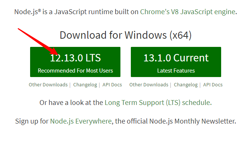Screen dimensions: 252x147
Task: Download the 12.13.0 LTS version
Action: (x=75, y=62)
